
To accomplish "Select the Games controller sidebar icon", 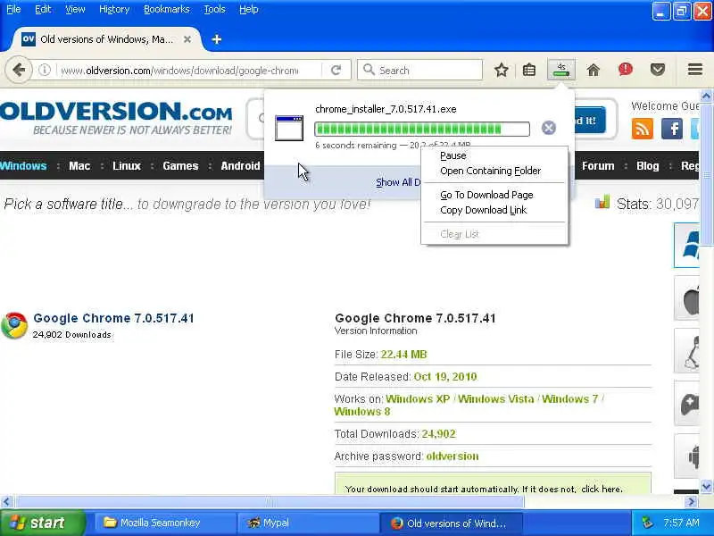I will [686, 404].
